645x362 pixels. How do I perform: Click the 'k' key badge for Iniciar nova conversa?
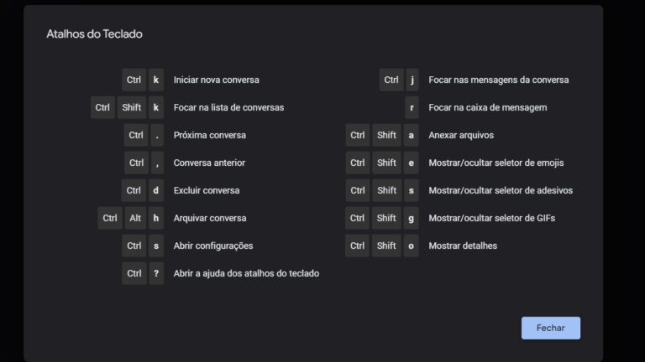[156, 80]
